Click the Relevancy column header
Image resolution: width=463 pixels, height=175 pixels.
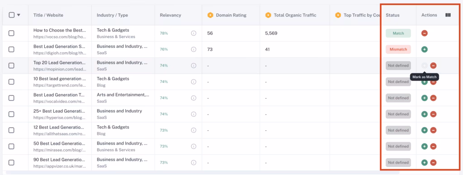tap(170, 15)
